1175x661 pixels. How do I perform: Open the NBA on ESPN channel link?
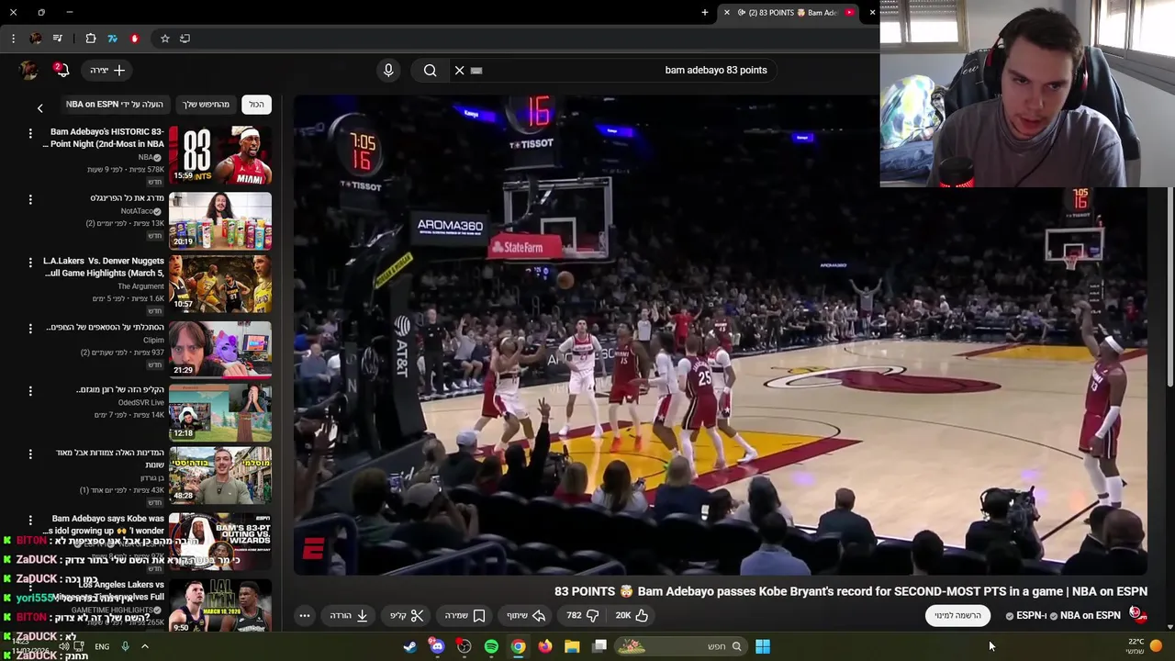click(x=1091, y=615)
